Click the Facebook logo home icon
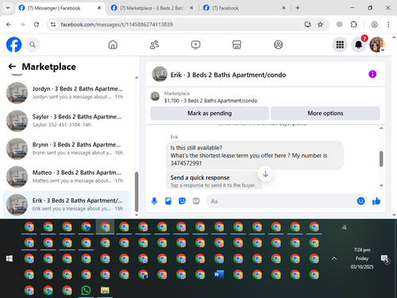 (13, 45)
